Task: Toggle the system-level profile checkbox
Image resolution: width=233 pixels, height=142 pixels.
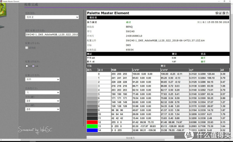Action: click(26, 48)
